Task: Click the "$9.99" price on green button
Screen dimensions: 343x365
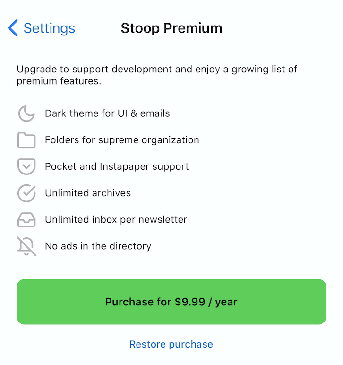Action: [x=190, y=302]
